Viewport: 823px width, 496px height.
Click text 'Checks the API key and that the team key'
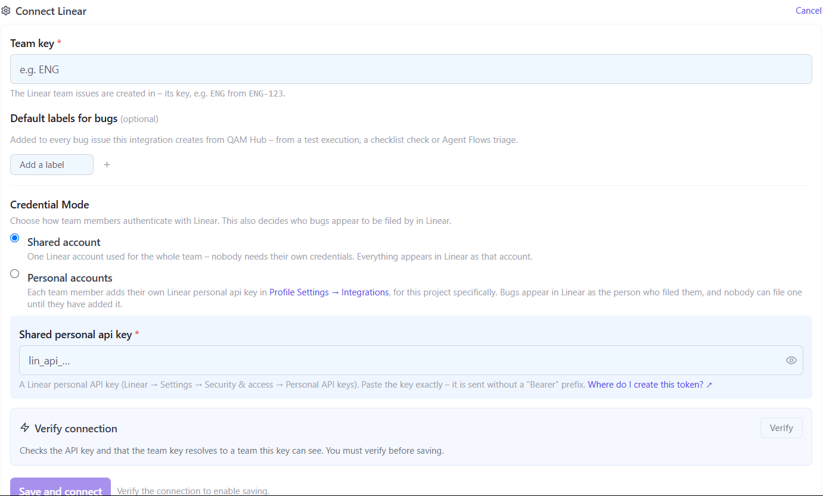coord(232,451)
